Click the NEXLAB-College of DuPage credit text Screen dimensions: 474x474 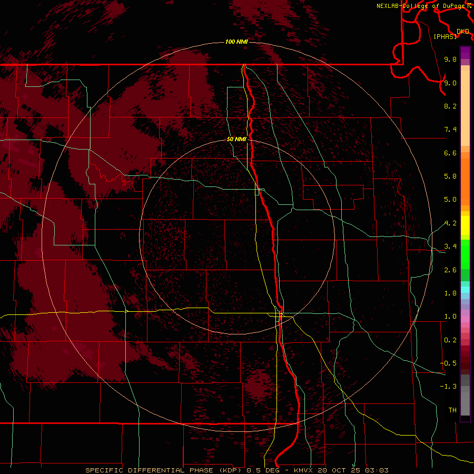(x=420, y=6)
